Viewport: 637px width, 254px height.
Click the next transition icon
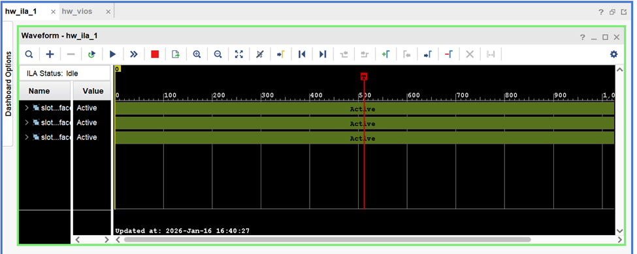point(365,54)
